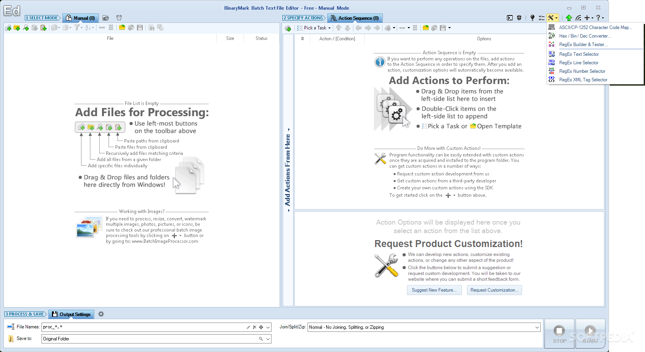This screenshot has height=352, width=645.
Task: Add action gear icon in actions toolbar
Action: click(288, 28)
